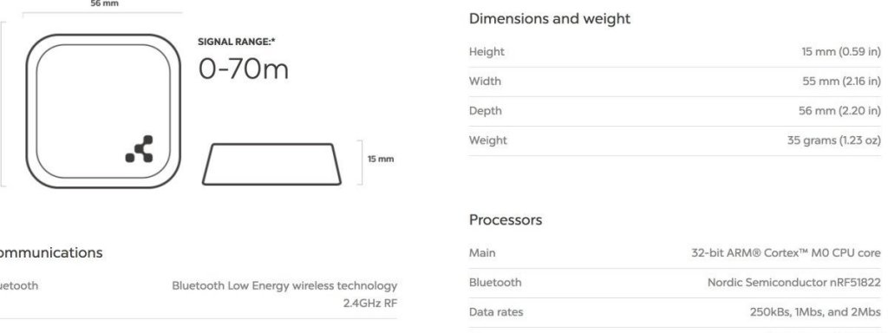Viewport: 888px width, 333px height.
Task: Click the beacon top-view diagram
Action: coord(103,111)
